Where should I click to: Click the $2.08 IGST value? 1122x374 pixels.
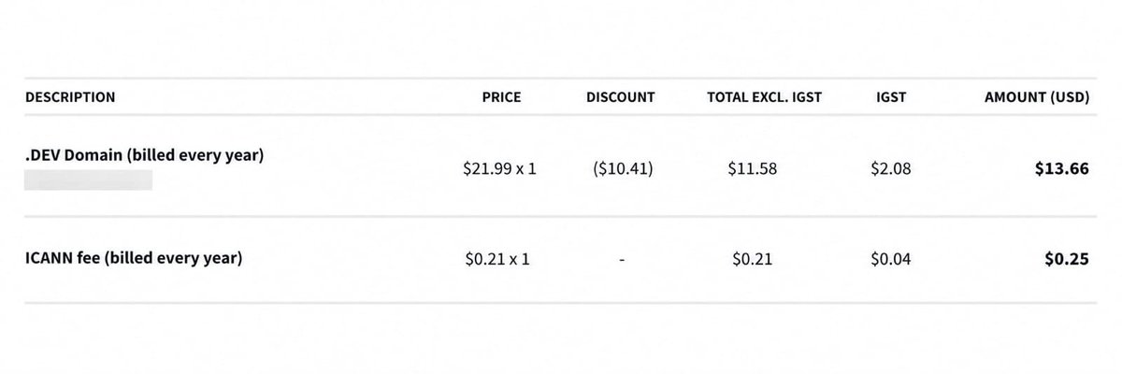coord(890,169)
